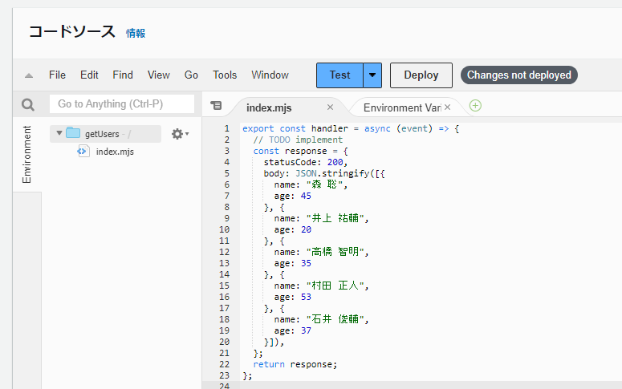Screen dimensions: 622x389
Task: Switch to the Environment Variables tab
Action: point(402,107)
